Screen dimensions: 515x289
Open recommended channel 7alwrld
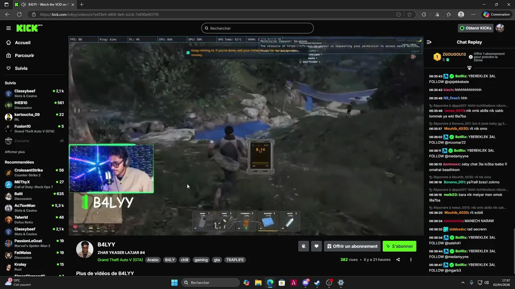click(x=34, y=220)
